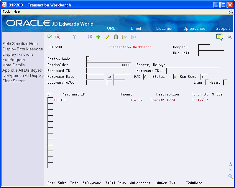The width and height of the screenshot is (235, 188).
Task: Click the OFFICE merchant text
Action: pyautogui.click(x=60, y=100)
